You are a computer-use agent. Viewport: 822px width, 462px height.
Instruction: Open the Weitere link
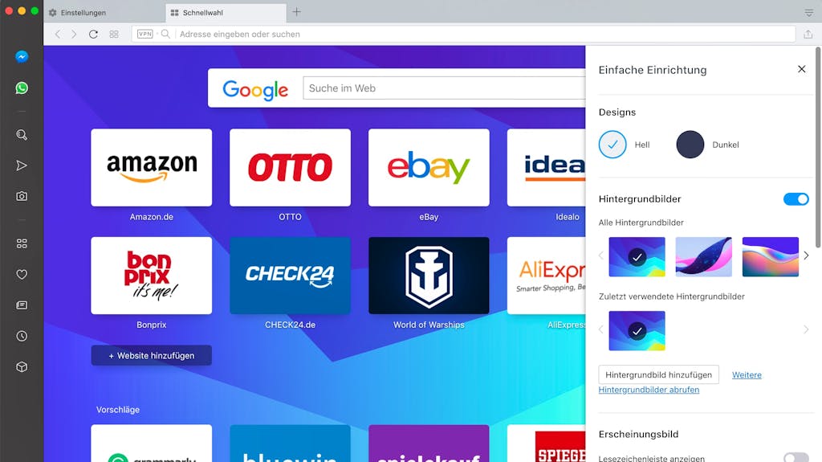pyautogui.click(x=747, y=375)
